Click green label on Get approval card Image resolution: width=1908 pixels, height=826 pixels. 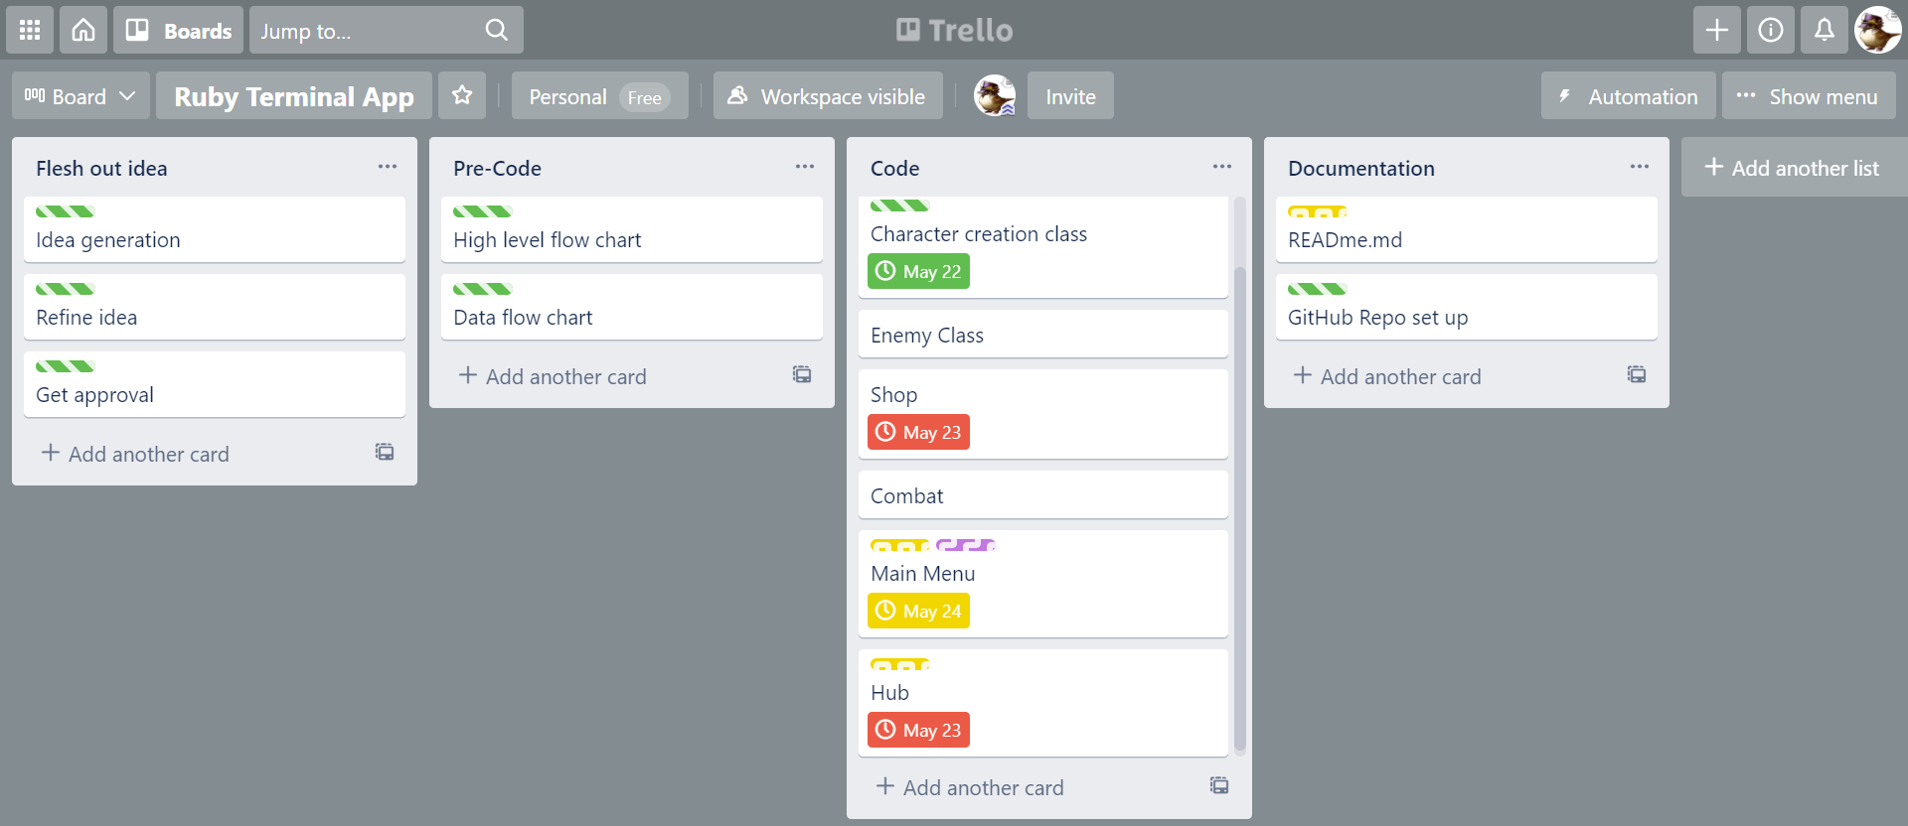66,366
